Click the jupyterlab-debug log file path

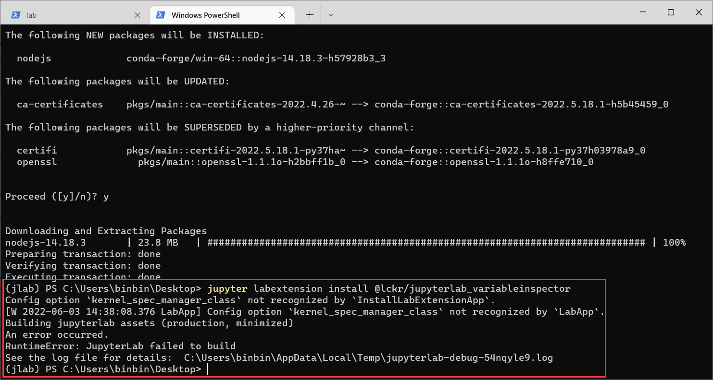coord(368,358)
